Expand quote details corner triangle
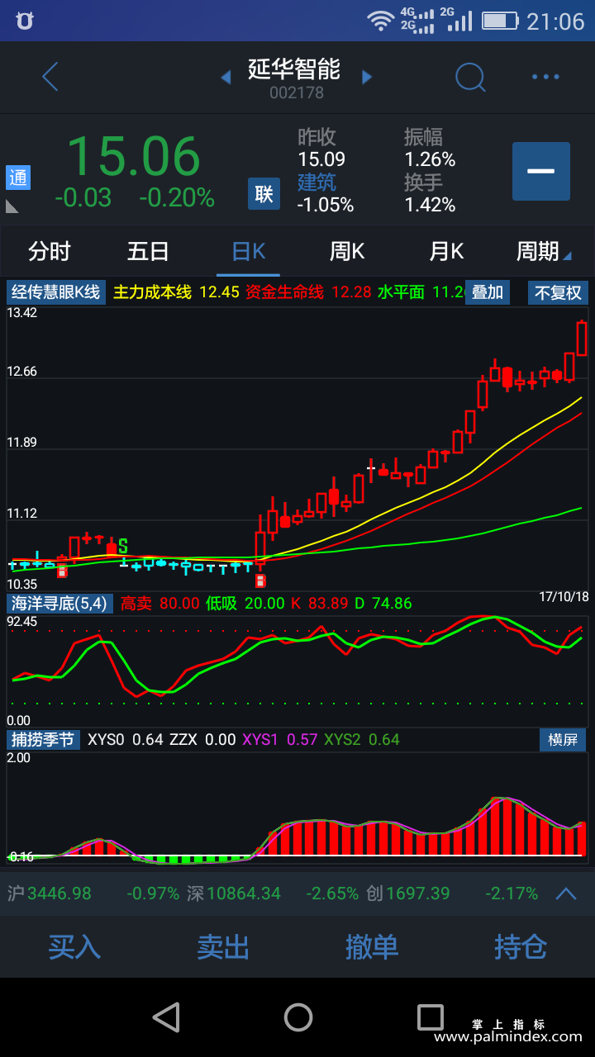Screen dimensions: 595x1057 (x=12, y=206)
